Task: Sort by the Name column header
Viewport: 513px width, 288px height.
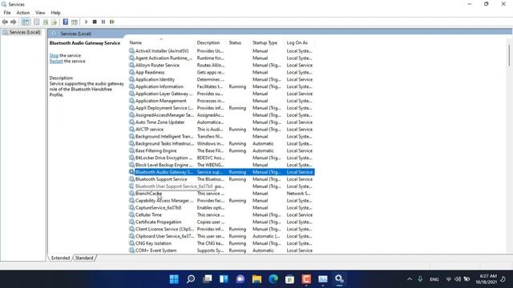Action: 161,42
